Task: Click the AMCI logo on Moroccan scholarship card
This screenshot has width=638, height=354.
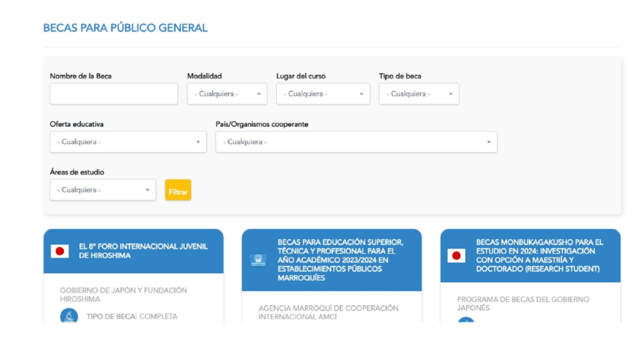Action: (x=258, y=260)
